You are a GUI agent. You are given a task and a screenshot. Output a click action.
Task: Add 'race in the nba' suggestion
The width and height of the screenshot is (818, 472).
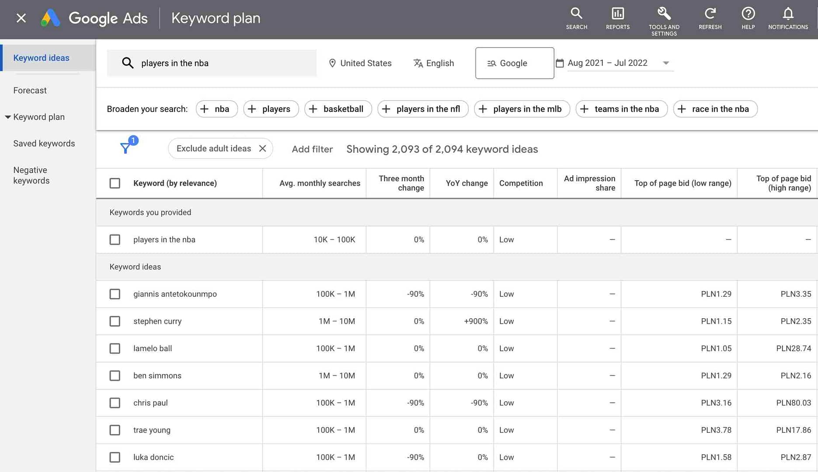715,109
